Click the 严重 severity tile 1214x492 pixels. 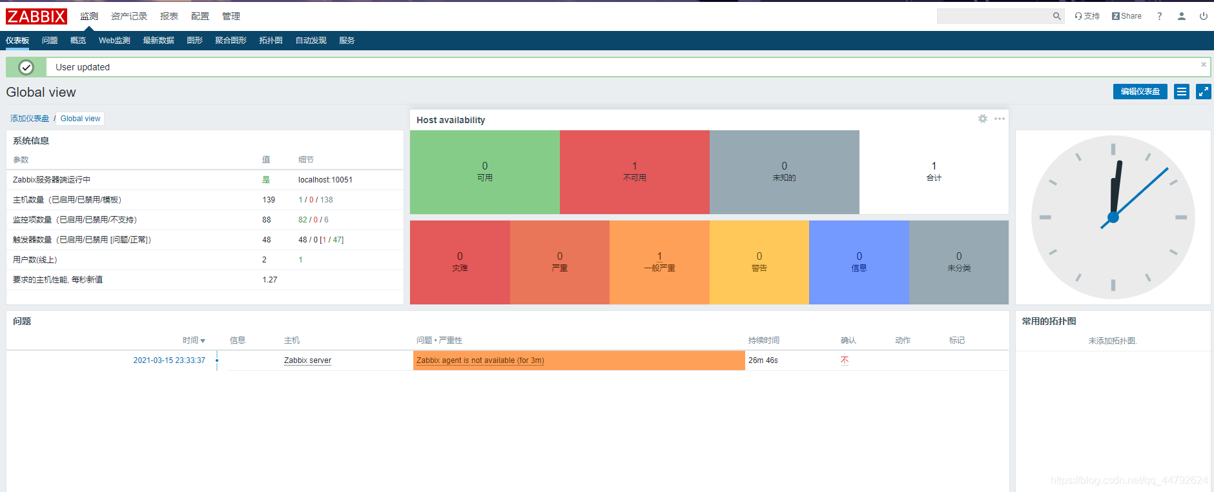[x=560, y=262]
